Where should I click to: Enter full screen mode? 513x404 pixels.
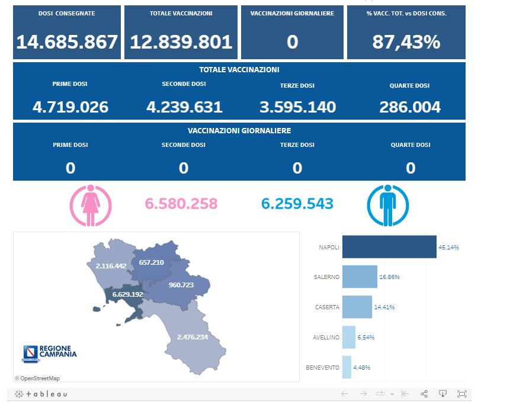(x=462, y=394)
